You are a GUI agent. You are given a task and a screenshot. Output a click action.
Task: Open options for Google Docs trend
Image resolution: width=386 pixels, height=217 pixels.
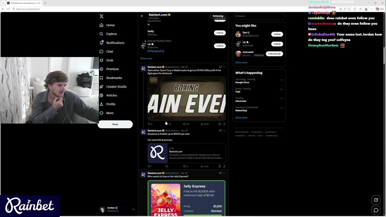click(x=281, y=80)
